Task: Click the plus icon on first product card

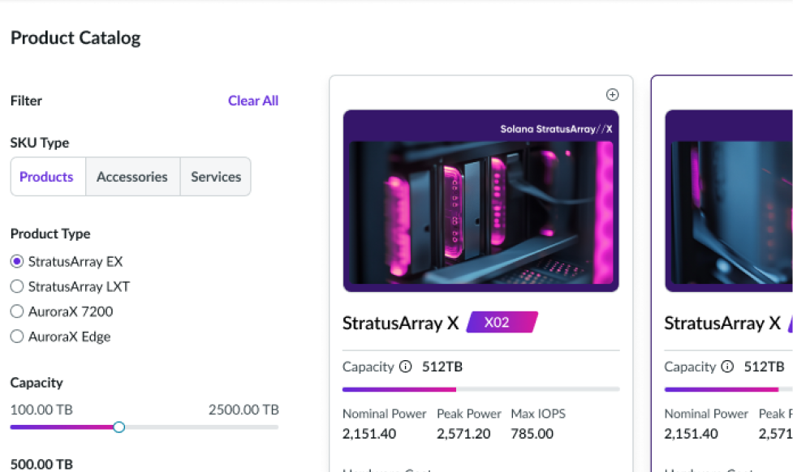Action: (613, 95)
